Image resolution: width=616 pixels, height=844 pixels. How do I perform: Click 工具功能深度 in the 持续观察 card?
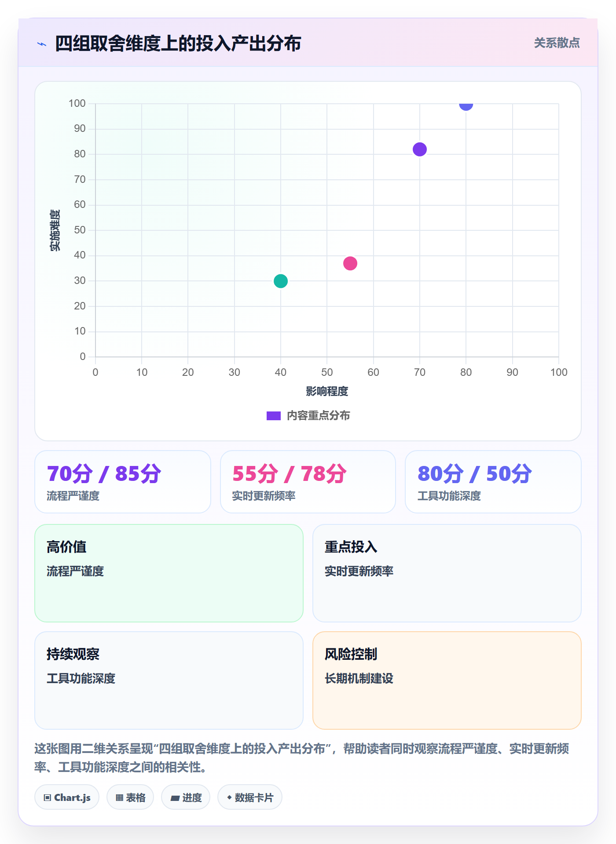[81, 678]
